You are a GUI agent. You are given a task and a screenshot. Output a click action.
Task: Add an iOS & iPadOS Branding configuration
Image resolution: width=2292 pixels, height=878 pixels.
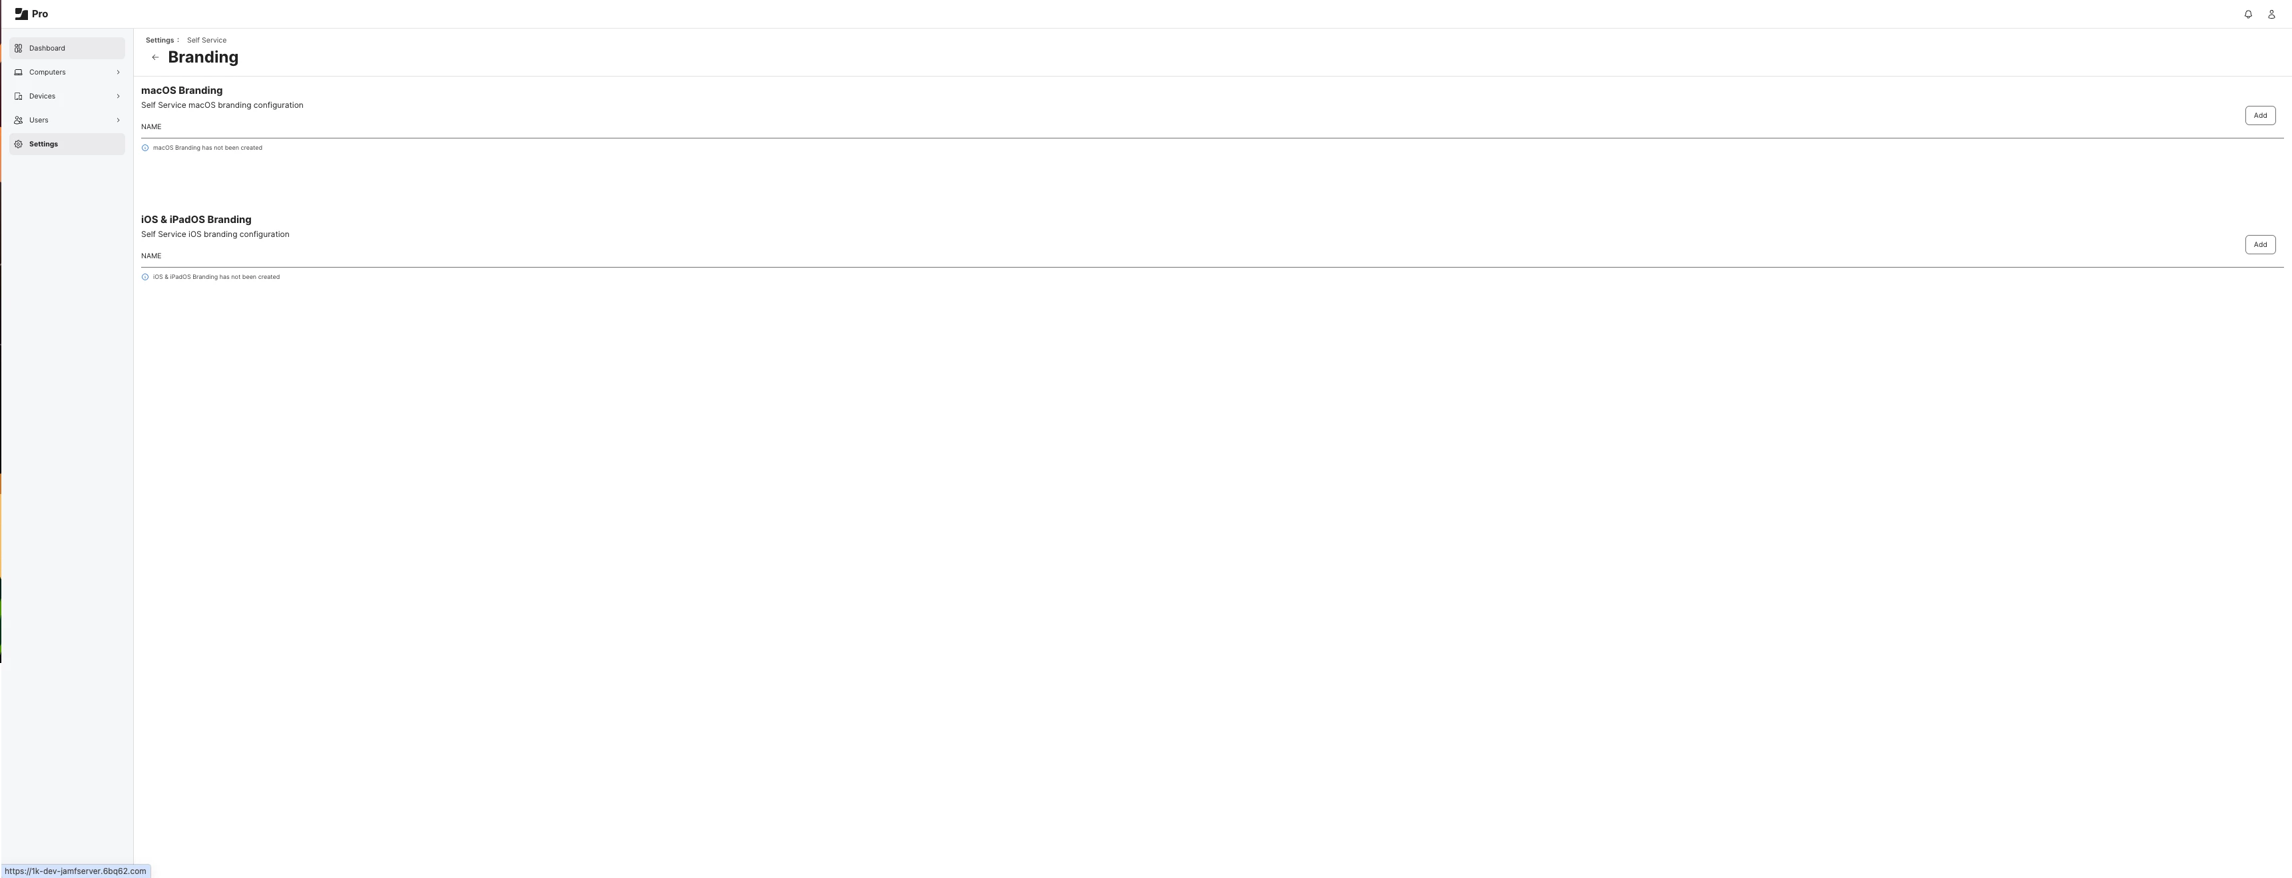2259,245
